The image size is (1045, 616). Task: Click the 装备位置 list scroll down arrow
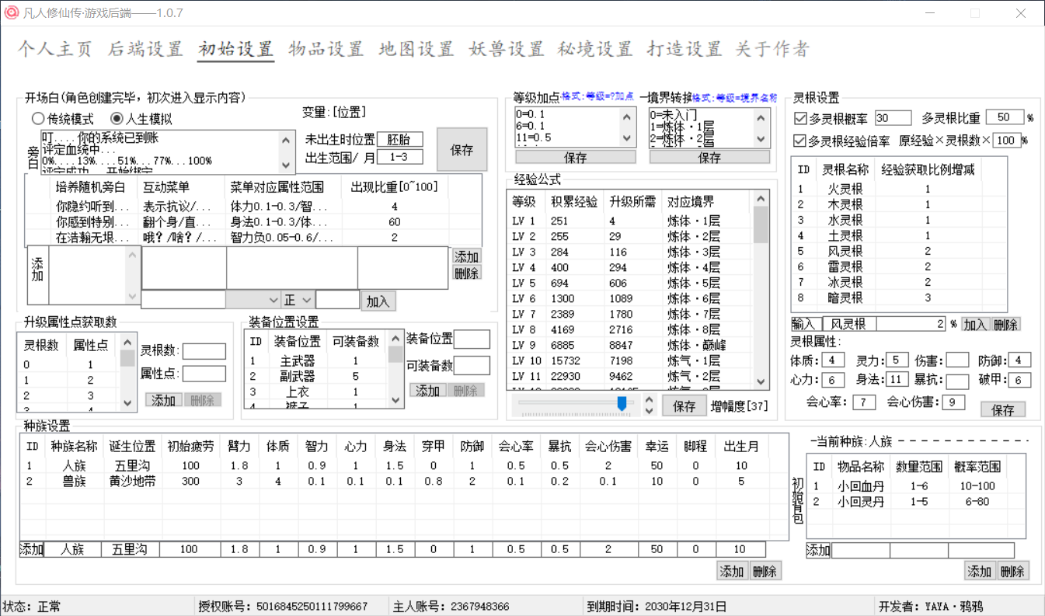[395, 401]
